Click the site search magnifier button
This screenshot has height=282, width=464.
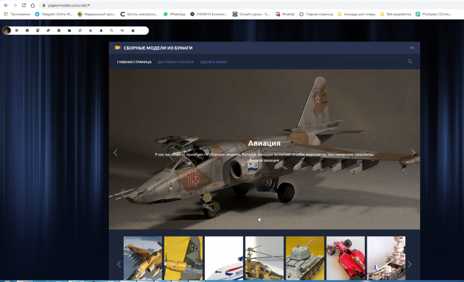tap(410, 61)
